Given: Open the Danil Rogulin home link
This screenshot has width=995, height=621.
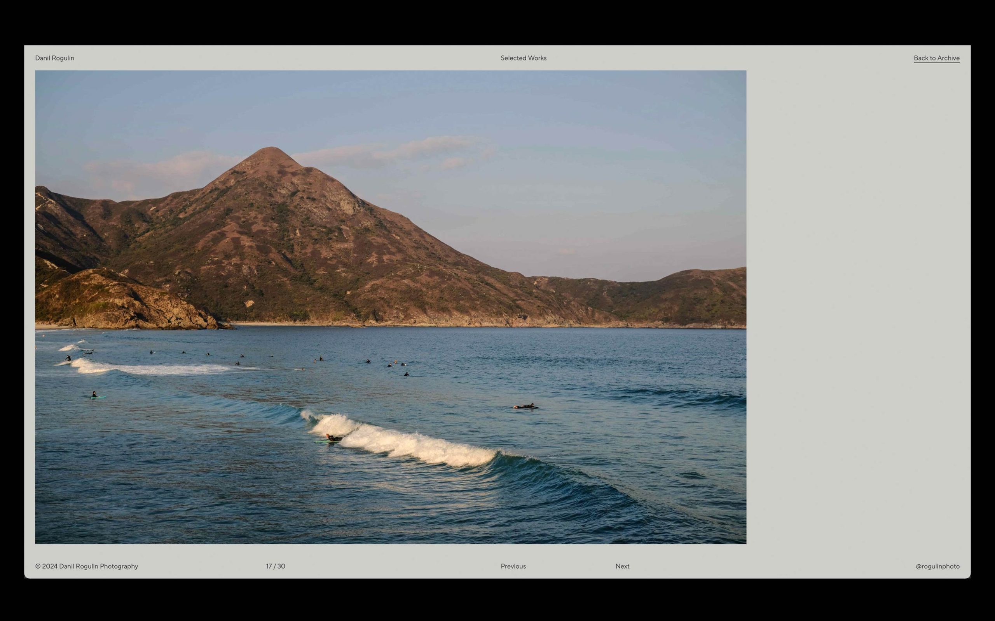Looking at the screenshot, I should [55, 58].
